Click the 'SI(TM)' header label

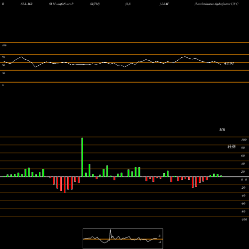tap(95, 4)
